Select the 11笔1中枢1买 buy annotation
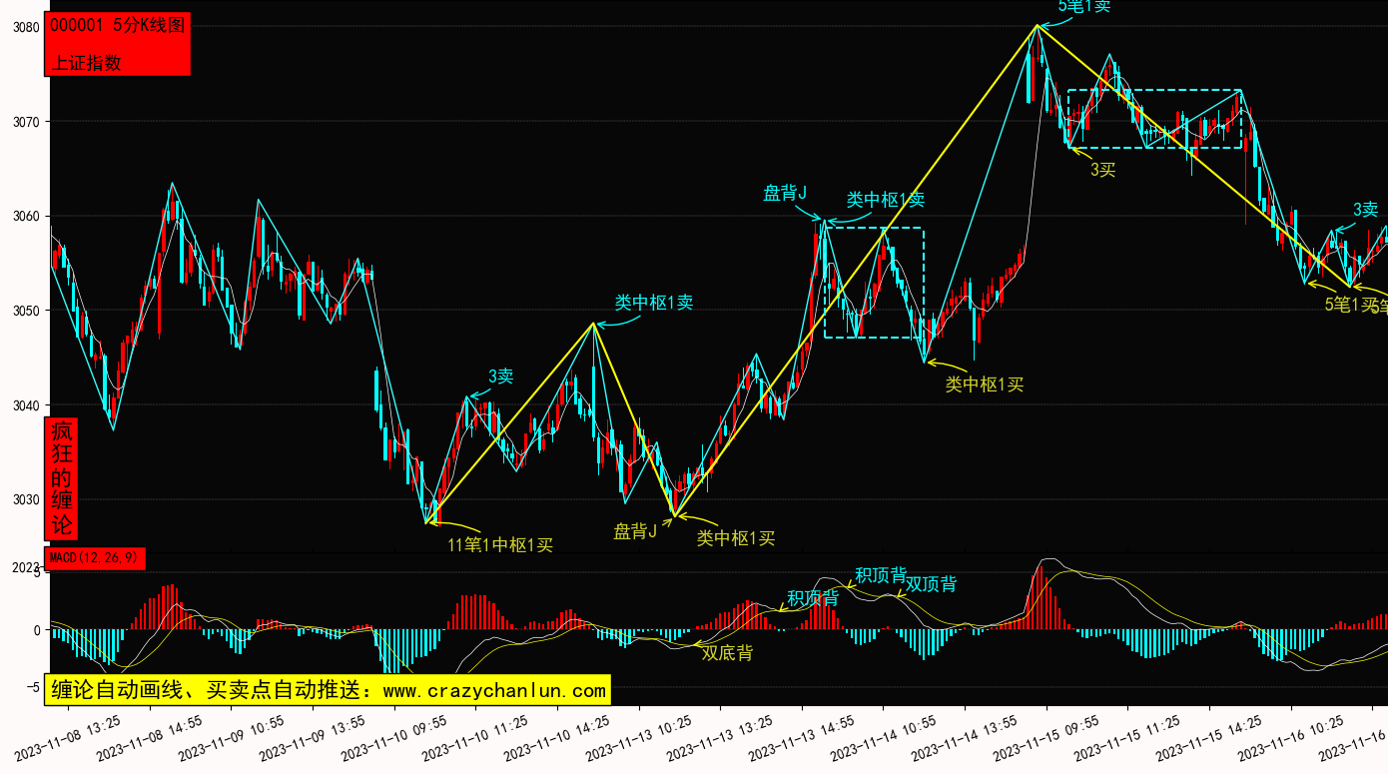Viewport: 1388px width, 774px height. pyautogui.click(x=499, y=544)
